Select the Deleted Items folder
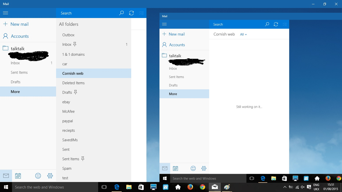This screenshot has height=192, width=342. tap(73, 83)
